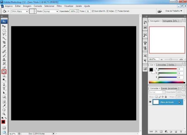Open the Tool Presets panel icon

tap(145, 35)
